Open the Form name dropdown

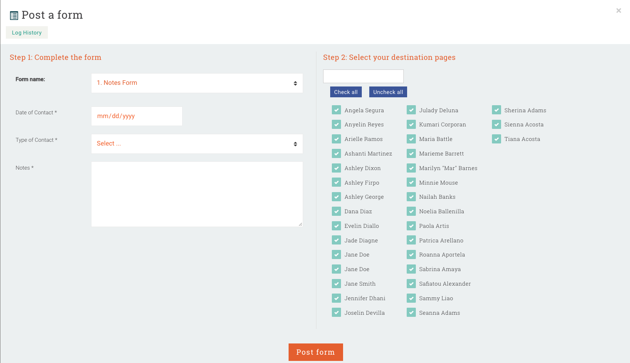[197, 83]
